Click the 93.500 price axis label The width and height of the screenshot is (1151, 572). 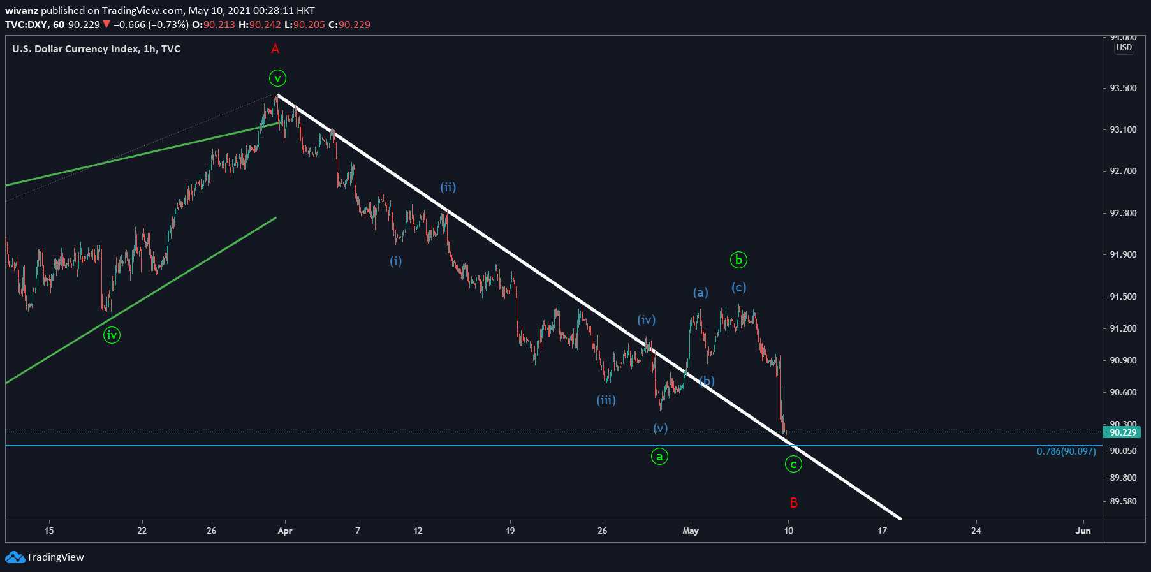coord(1123,88)
